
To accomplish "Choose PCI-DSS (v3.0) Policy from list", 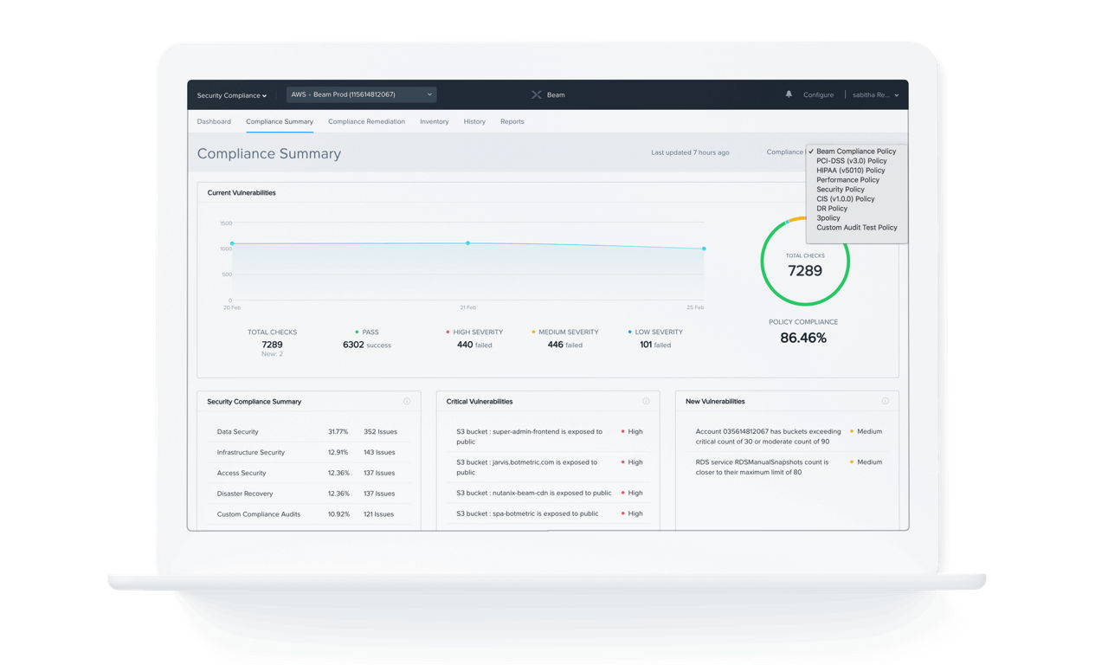I will (x=851, y=161).
